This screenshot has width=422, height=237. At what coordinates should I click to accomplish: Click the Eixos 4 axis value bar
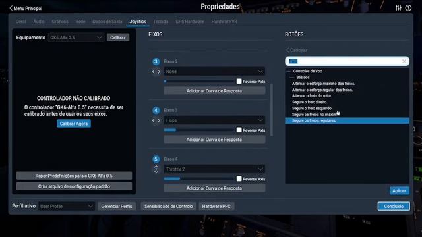point(199,178)
